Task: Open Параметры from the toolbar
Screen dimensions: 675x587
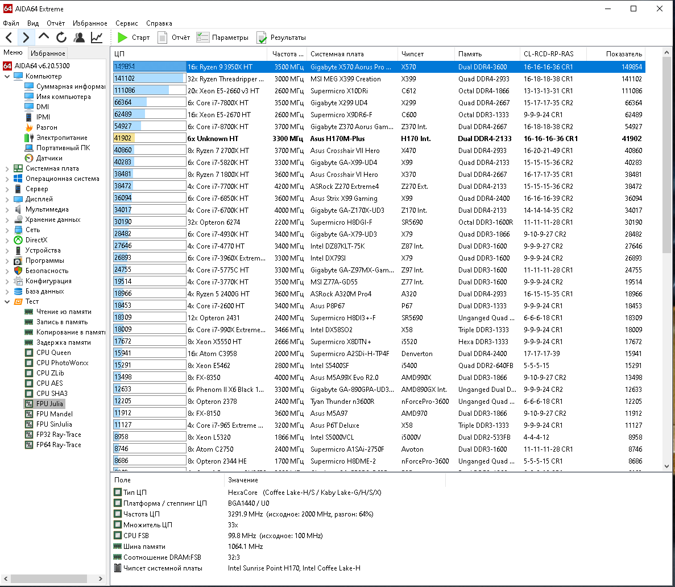Action: [222, 38]
